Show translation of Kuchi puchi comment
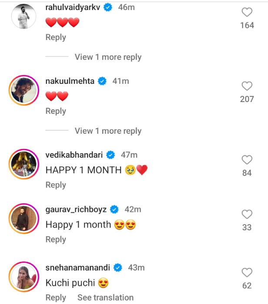268x304 pixels. click(105, 297)
